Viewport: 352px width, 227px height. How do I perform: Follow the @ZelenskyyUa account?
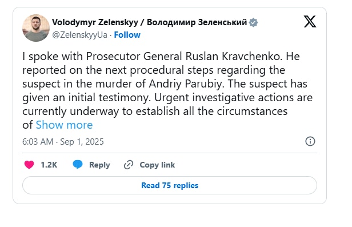pos(127,35)
